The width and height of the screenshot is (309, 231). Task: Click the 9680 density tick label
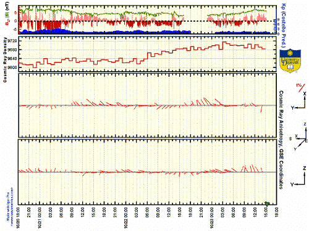(12, 50)
